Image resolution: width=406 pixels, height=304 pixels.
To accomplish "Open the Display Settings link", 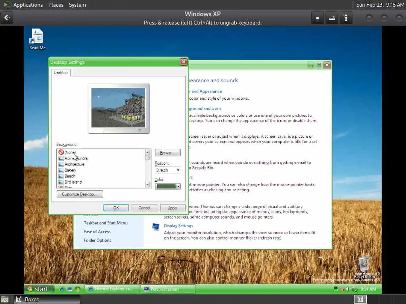I will point(178,226).
